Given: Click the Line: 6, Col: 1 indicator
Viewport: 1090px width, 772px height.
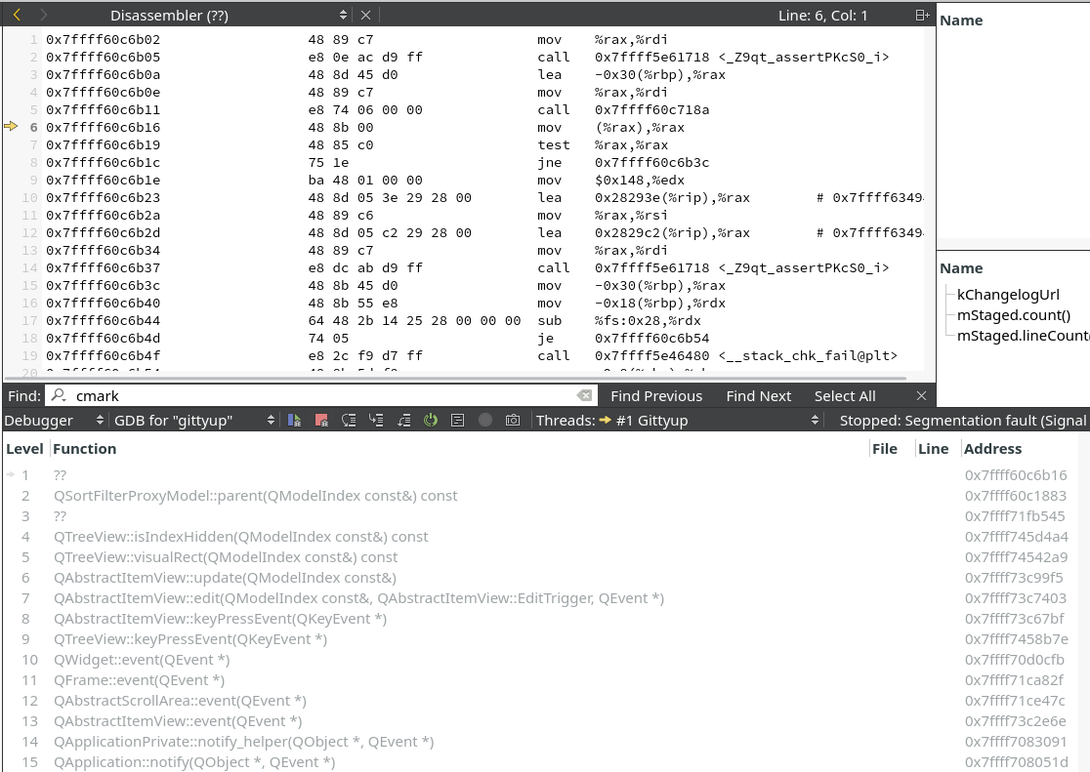Looking at the screenshot, I should 822,16.
